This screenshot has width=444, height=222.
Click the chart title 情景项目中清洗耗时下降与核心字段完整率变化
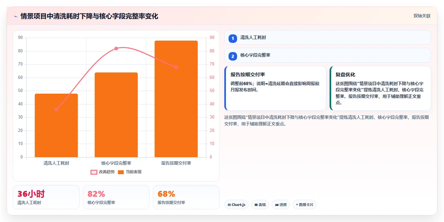click(89, 16)
